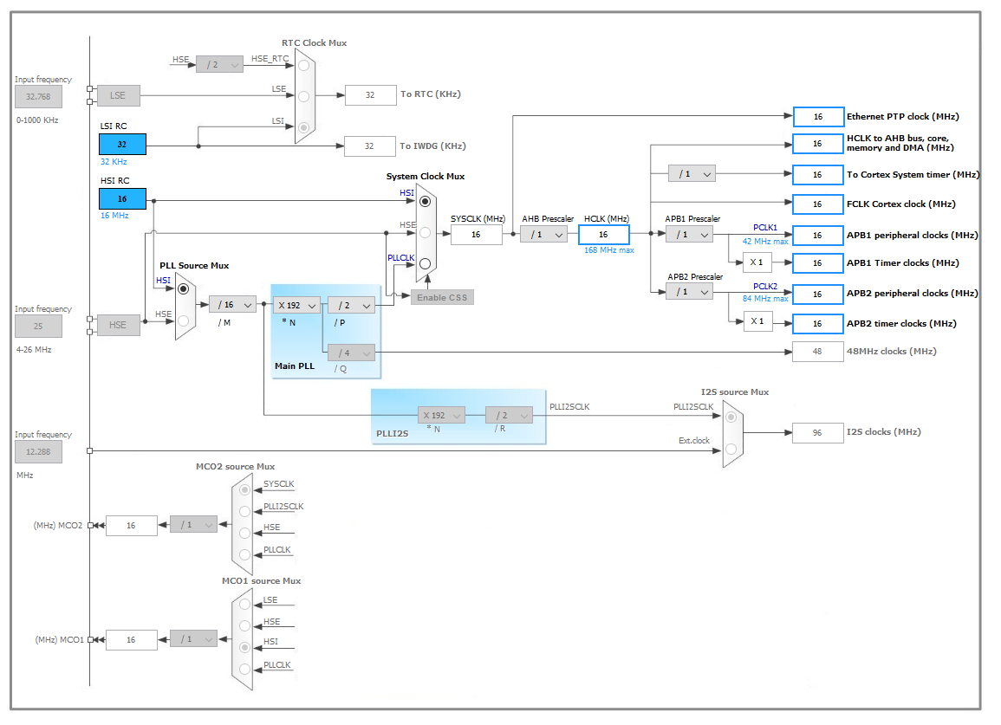Open the APB1 Prescaler dropdown

[690, 235]
